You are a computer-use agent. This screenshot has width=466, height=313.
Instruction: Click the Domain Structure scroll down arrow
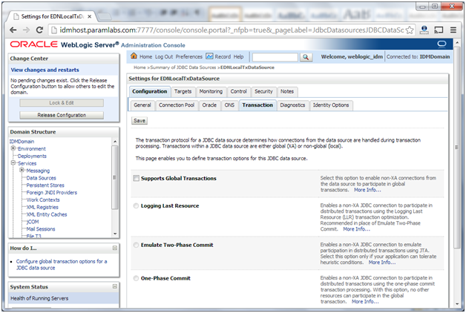115,234
